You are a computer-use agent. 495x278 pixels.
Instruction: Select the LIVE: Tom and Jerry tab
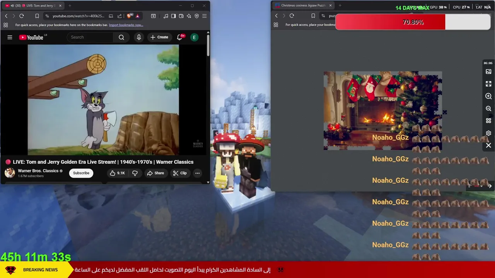[34, 6]
